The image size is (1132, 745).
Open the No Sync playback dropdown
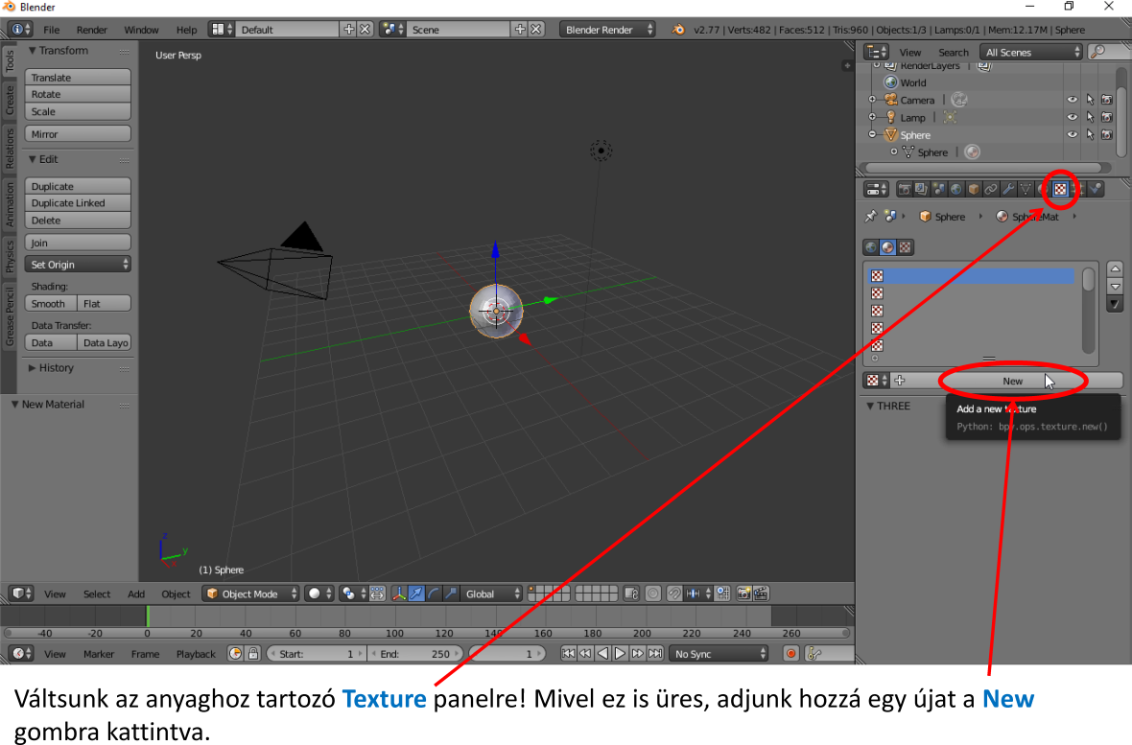point(719,654)
